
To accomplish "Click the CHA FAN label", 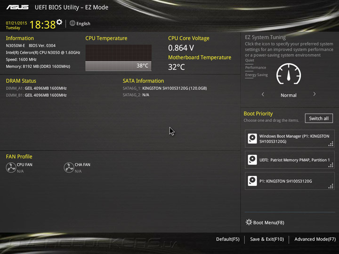I will pos(82,165).
